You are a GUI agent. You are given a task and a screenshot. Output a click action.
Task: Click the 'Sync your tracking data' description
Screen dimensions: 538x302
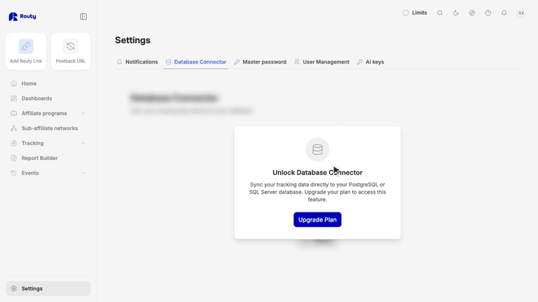click(317, 192)
